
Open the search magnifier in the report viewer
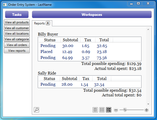click(36, 110)
